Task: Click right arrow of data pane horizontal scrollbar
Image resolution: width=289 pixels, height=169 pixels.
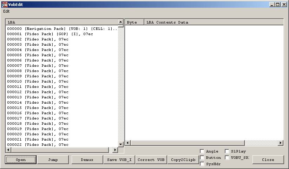Action: click(x=280, y=143)
